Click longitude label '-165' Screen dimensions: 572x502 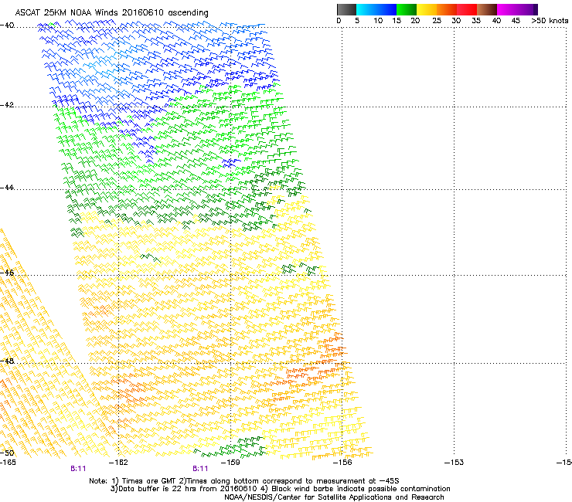click(8, 463)
